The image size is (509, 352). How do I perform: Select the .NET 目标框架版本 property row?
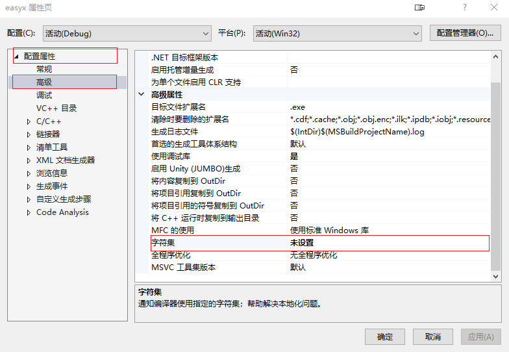coord(319,57)
